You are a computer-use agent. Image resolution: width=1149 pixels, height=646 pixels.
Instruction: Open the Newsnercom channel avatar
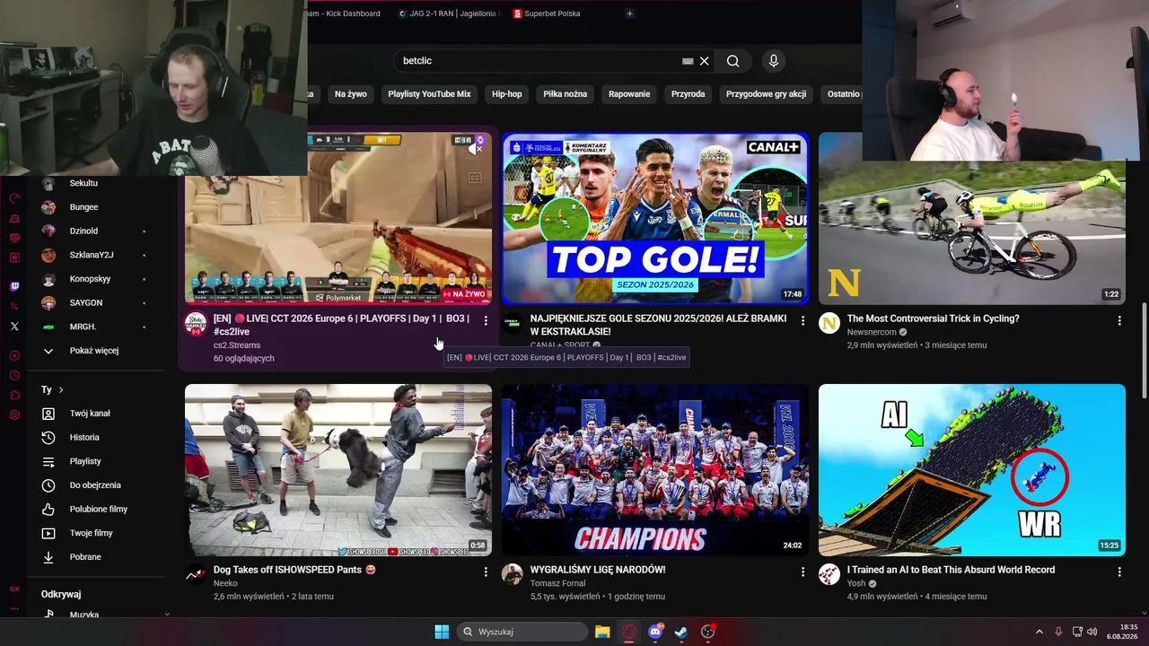click(829, 323)
